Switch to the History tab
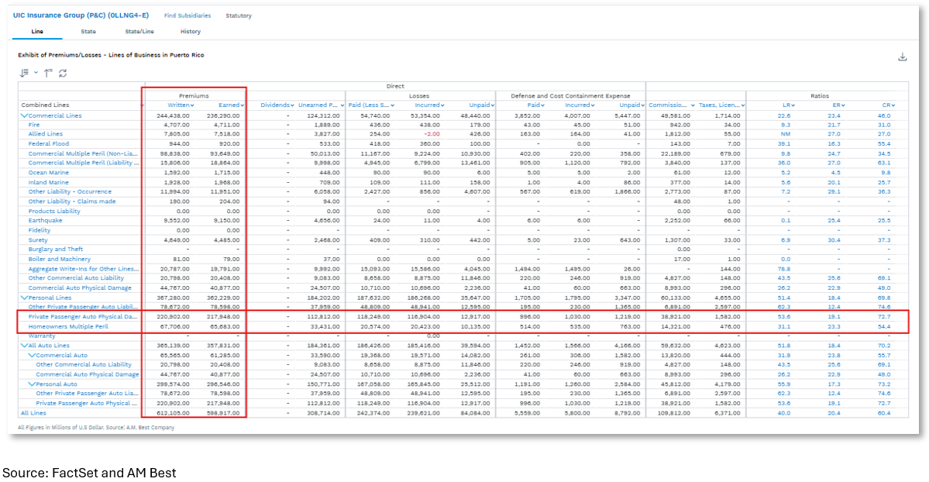 (x=190, y=32)
